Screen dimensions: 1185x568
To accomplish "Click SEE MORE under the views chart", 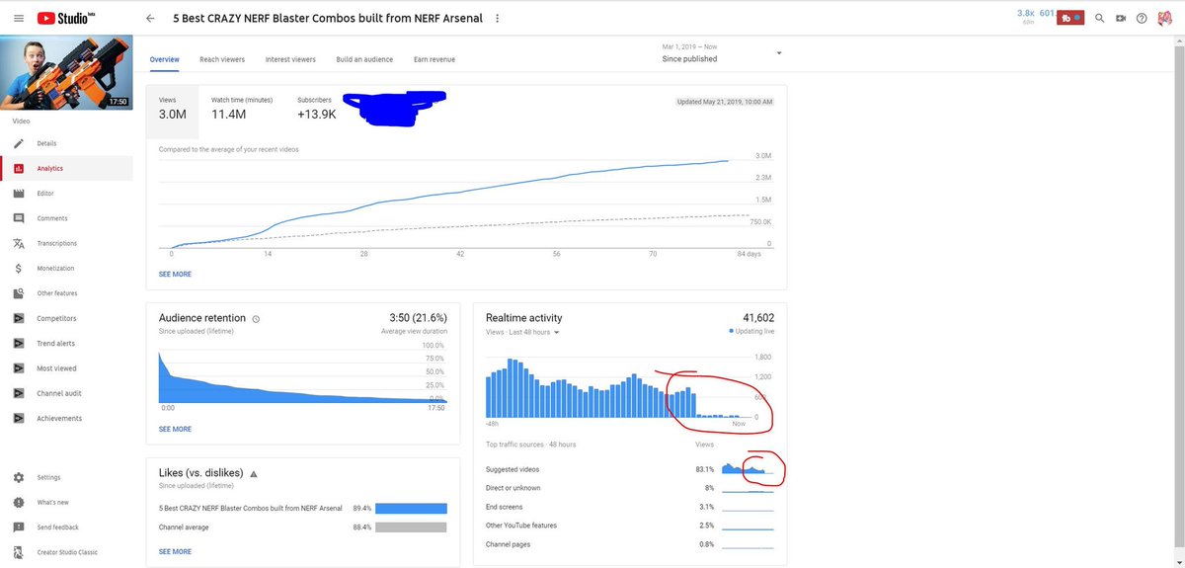I will click(175, 274).
